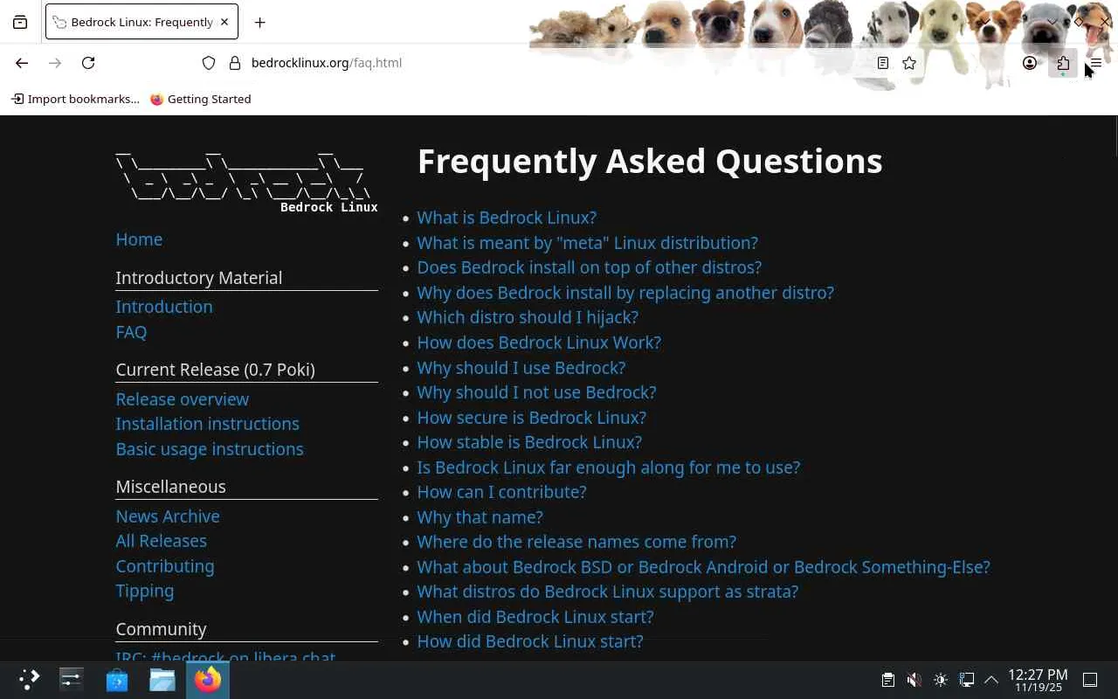The width and height of the screenshot is (1118, 699).
Task: Open the Firefox View tab list icon
Action: point(20,23)
